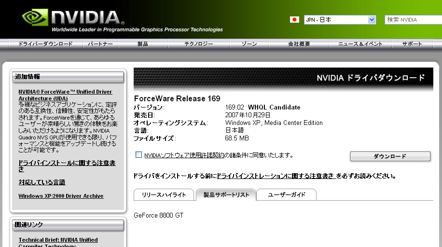Open the JPN - 日本 region dropdown
442x247 pixels.
coord(340,20)
